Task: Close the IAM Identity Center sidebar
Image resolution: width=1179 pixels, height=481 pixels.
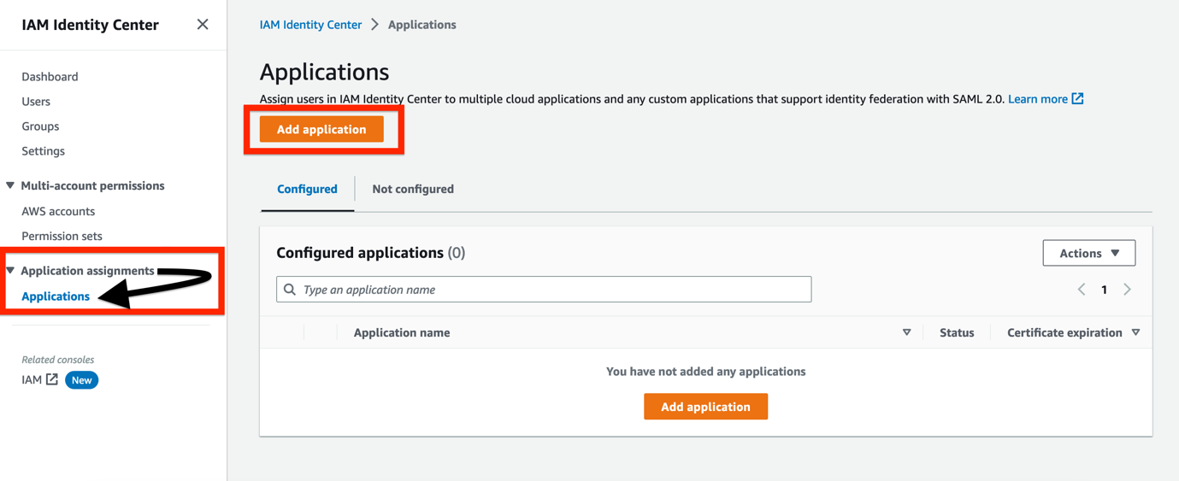Action: (x=203, y=24)
